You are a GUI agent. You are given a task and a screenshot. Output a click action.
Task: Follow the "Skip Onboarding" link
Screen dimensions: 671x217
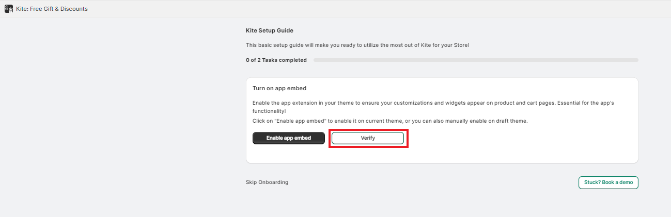tap(267, 182)
